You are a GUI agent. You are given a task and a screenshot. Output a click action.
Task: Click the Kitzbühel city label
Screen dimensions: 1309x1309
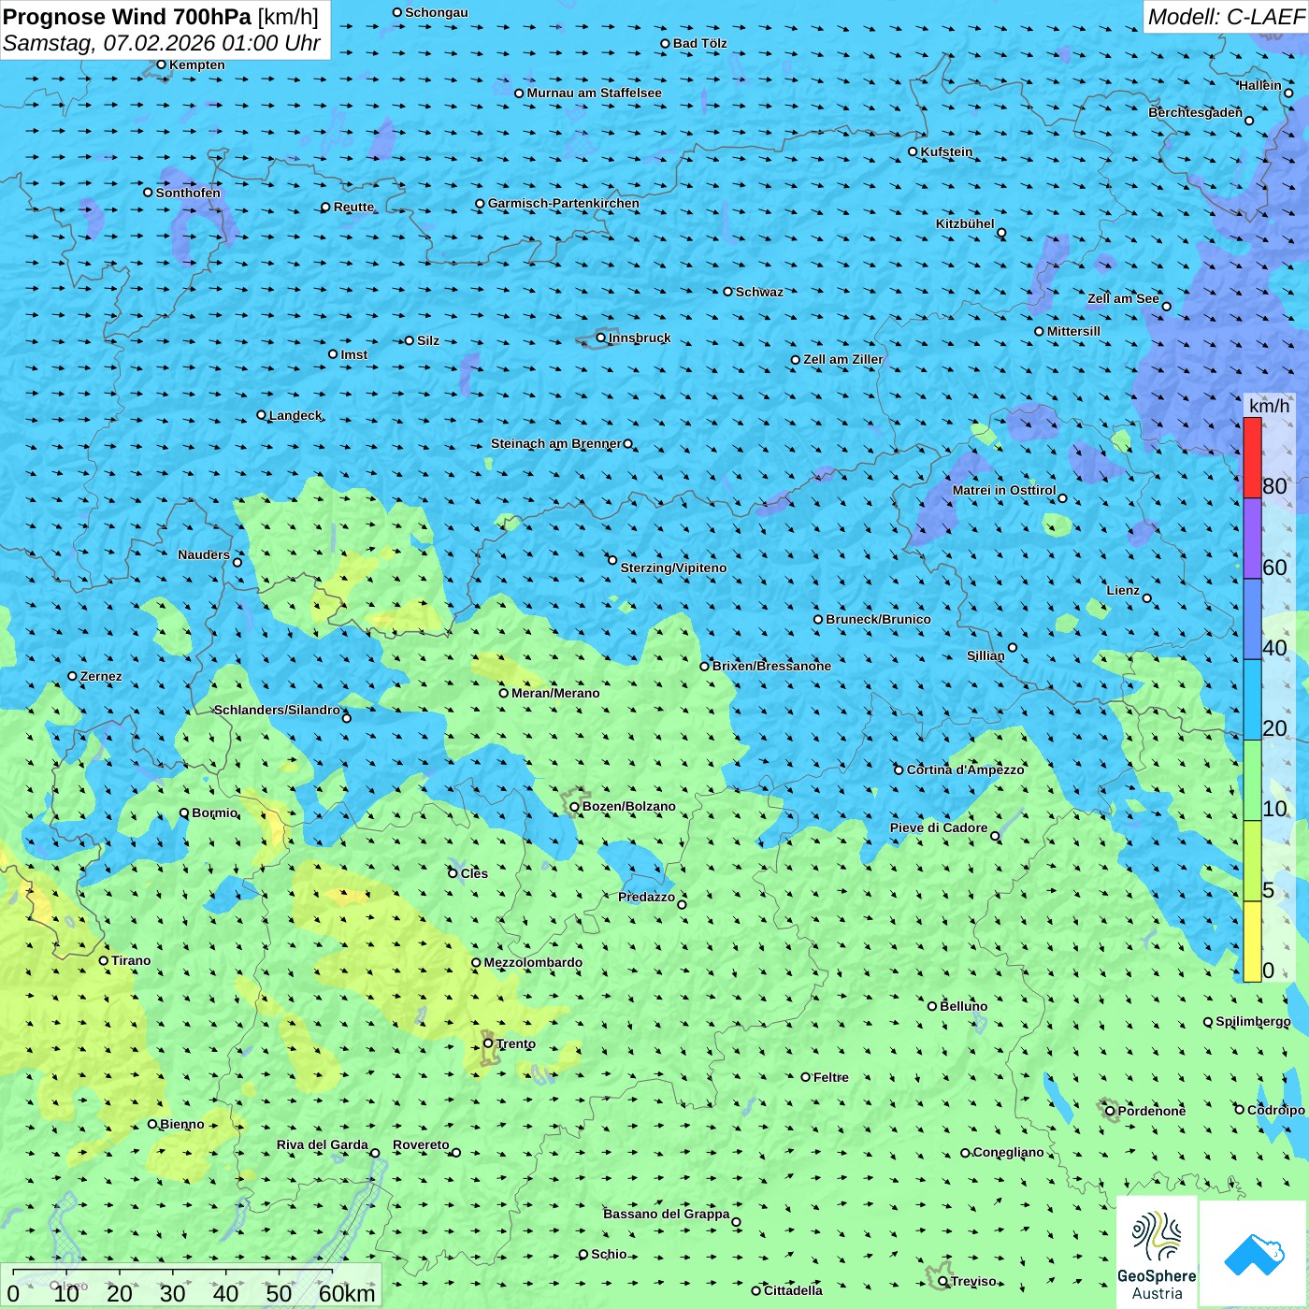[x=965, y=223]
